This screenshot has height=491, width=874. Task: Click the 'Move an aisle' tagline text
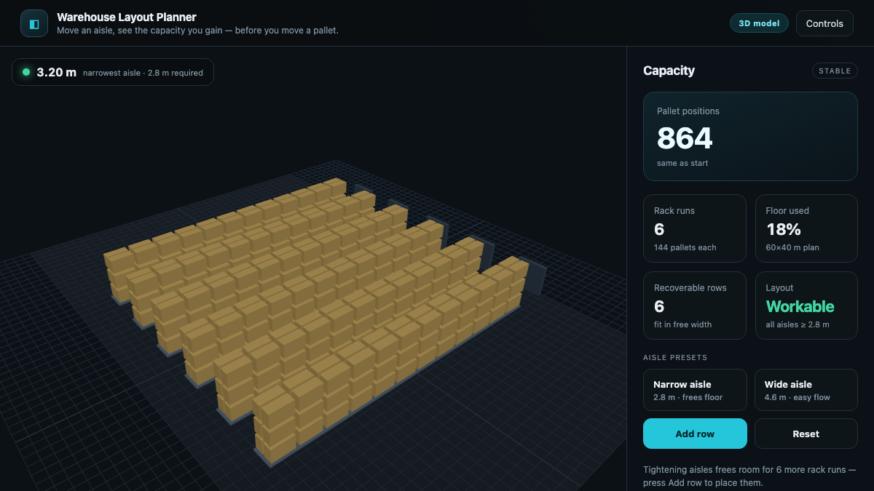[x=197, y=31]
